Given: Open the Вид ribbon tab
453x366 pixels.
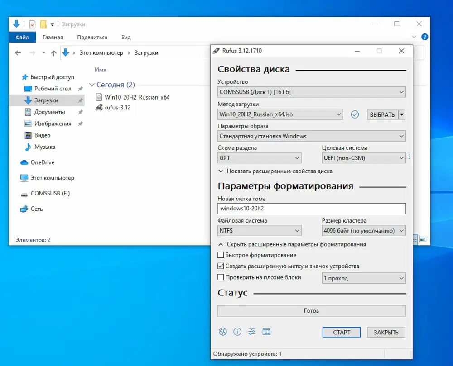Looking at the screenshot, I should pos(126,37).
